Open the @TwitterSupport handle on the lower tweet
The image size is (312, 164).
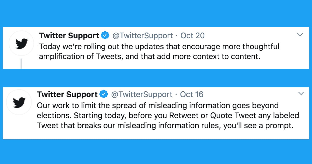click(142, 94)
